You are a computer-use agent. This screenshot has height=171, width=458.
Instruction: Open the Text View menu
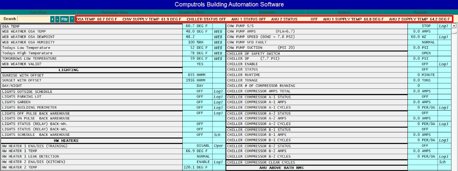[38, 12]
